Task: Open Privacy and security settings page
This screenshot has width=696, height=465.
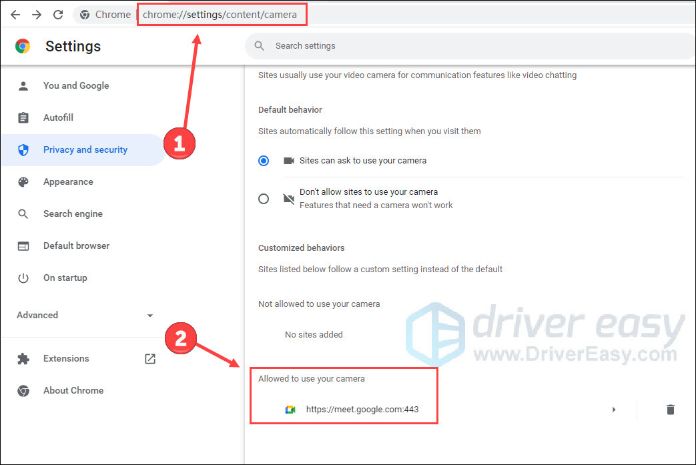Action: pyautogui.click(x=85, y=149)
